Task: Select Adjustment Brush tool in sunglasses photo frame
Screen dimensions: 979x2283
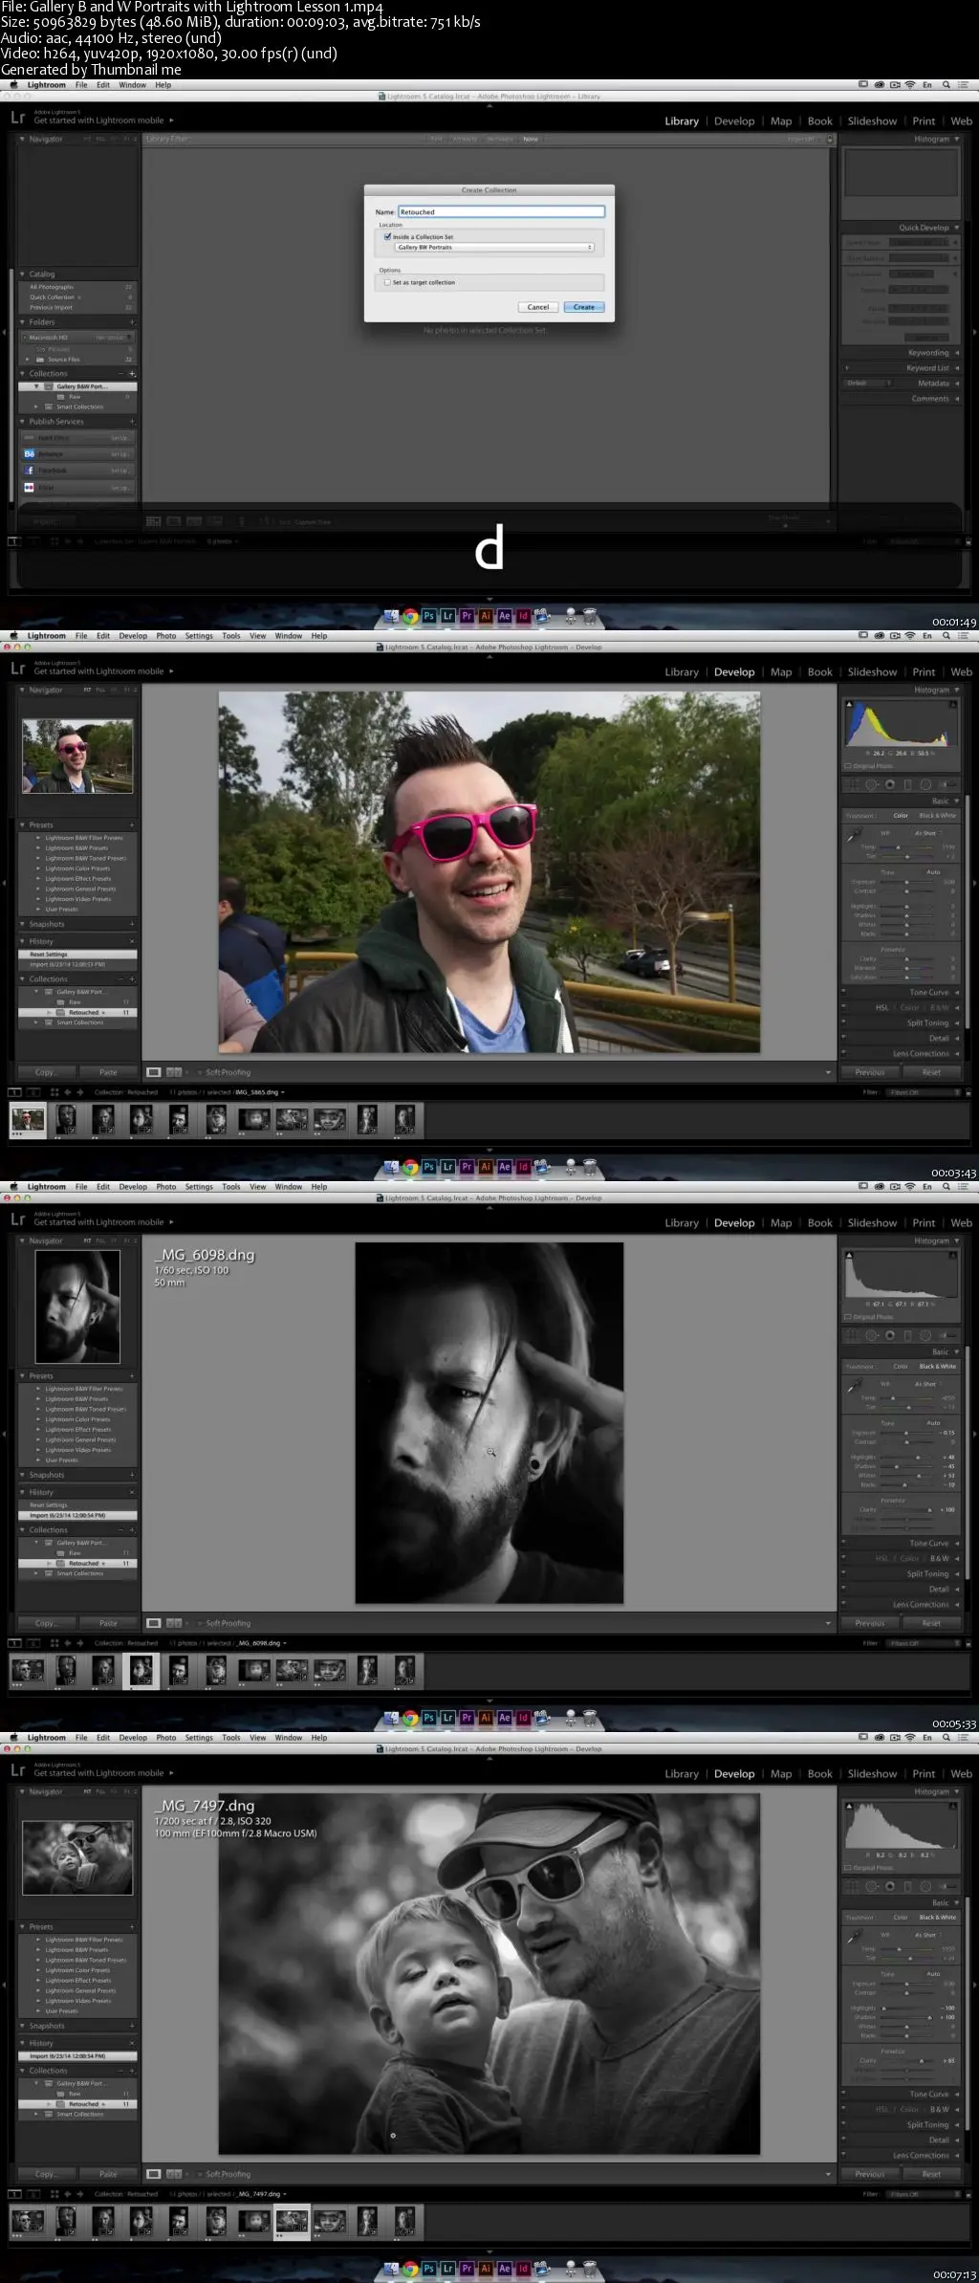Action: [x=947, y=785]
